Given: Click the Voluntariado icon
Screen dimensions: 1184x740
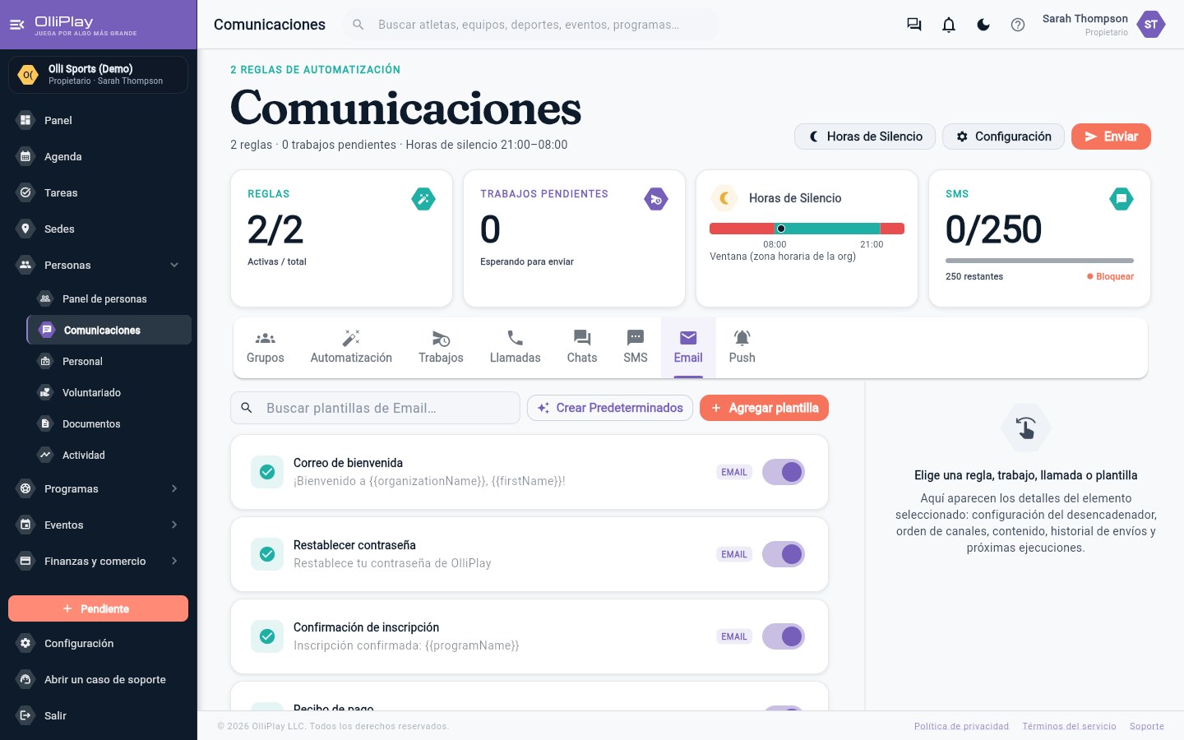Looking at the screenshot, I should pyautogui.click(x=45, y=392).
